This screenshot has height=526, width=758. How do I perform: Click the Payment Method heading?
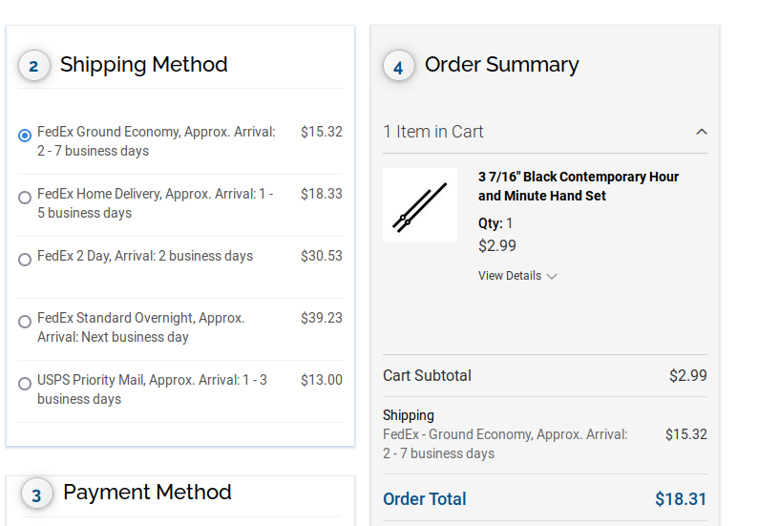click(147, 493)
